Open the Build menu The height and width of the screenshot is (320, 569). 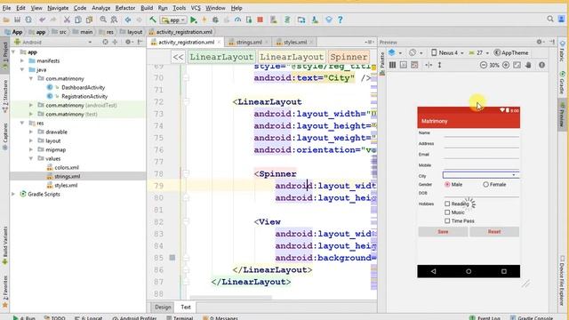(147, 8)
